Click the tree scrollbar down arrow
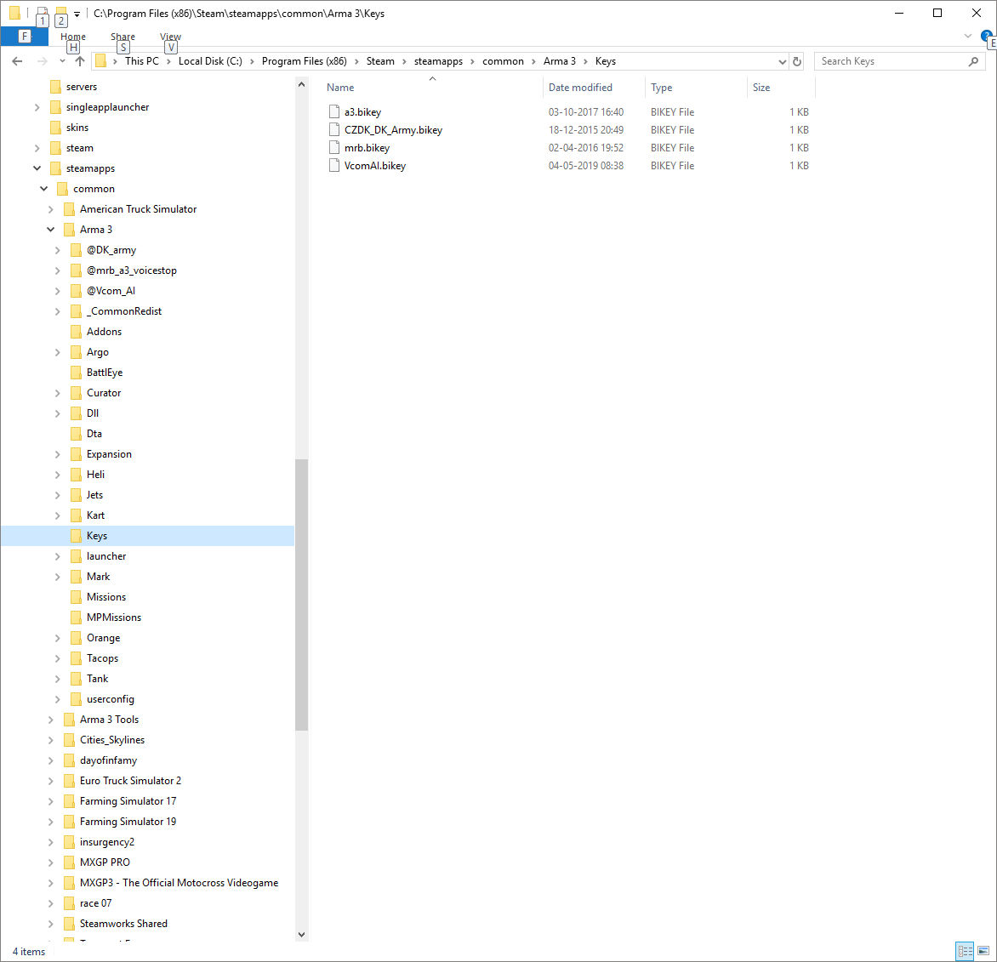This screenshot has width=997, height=962. (301, 935)
